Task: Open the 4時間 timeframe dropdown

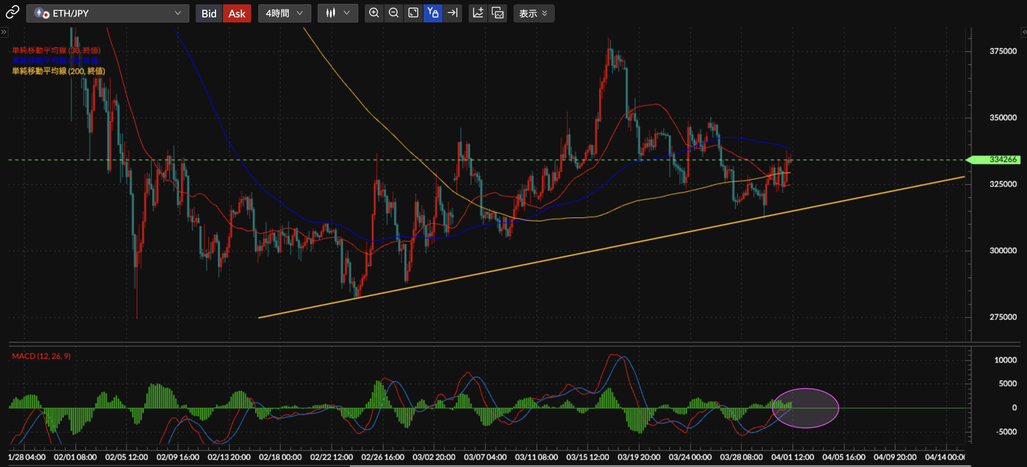Action: tap(284, 13)
